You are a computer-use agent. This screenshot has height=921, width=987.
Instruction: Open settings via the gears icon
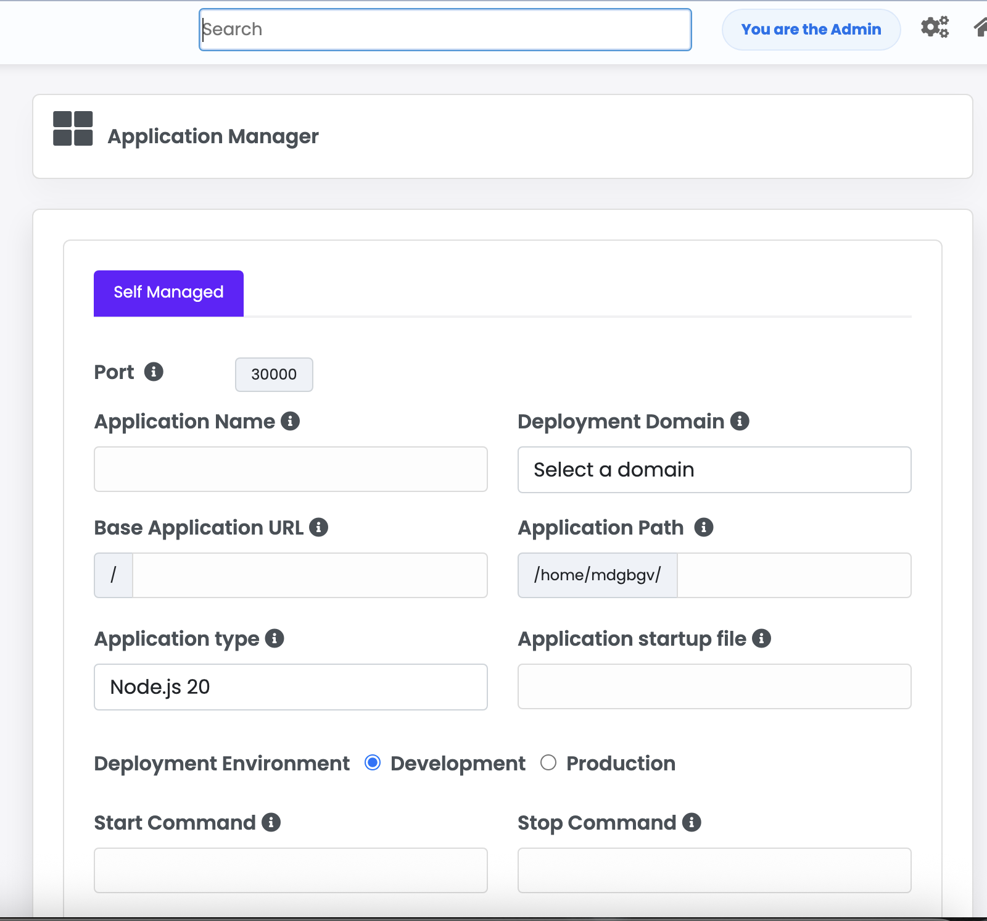click(935, 28)
